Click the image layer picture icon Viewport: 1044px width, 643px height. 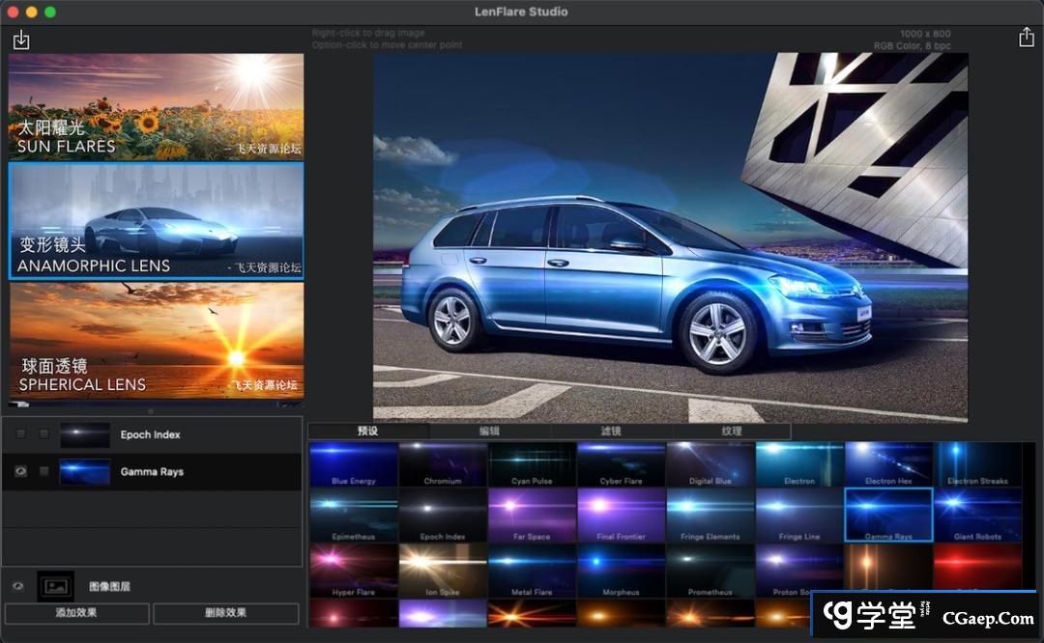click(55, 586)
